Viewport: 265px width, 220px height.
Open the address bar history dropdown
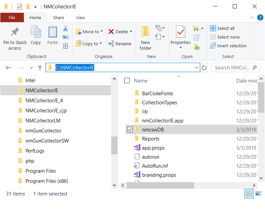[x=196, y=68]
